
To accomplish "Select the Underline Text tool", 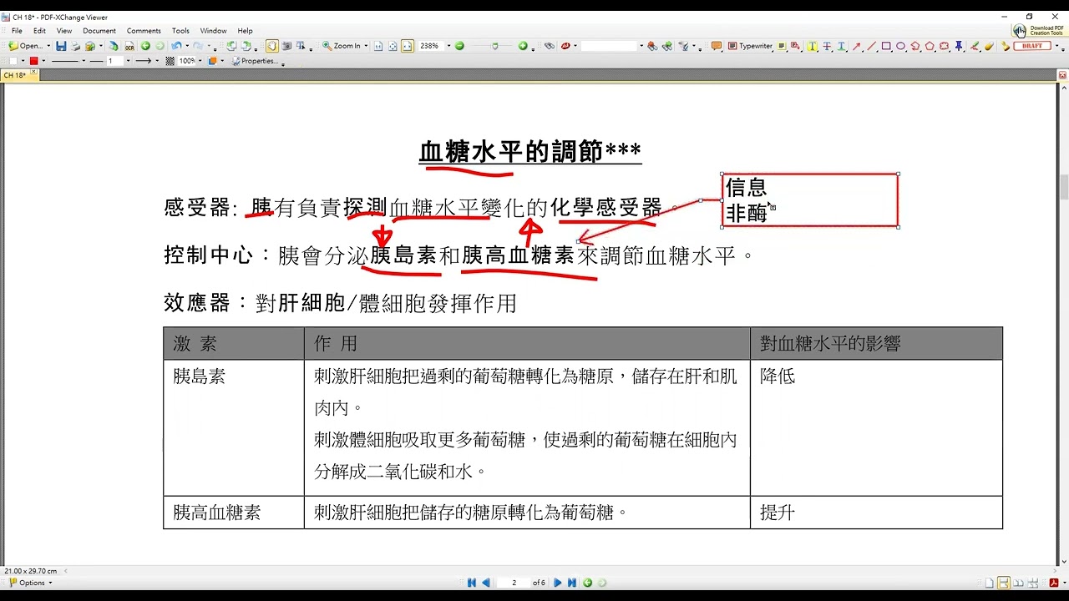I will click(x=841, y=46).
